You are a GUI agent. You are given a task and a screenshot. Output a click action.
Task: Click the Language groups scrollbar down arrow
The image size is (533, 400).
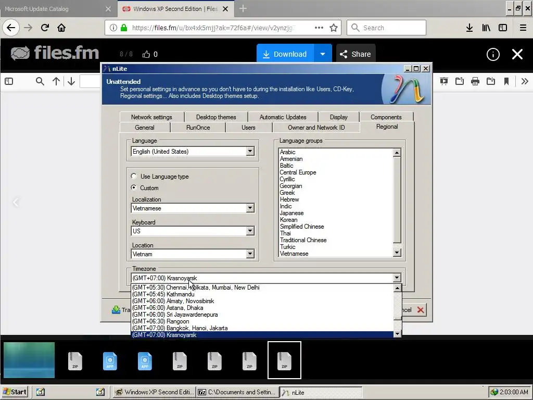[397, 253]
